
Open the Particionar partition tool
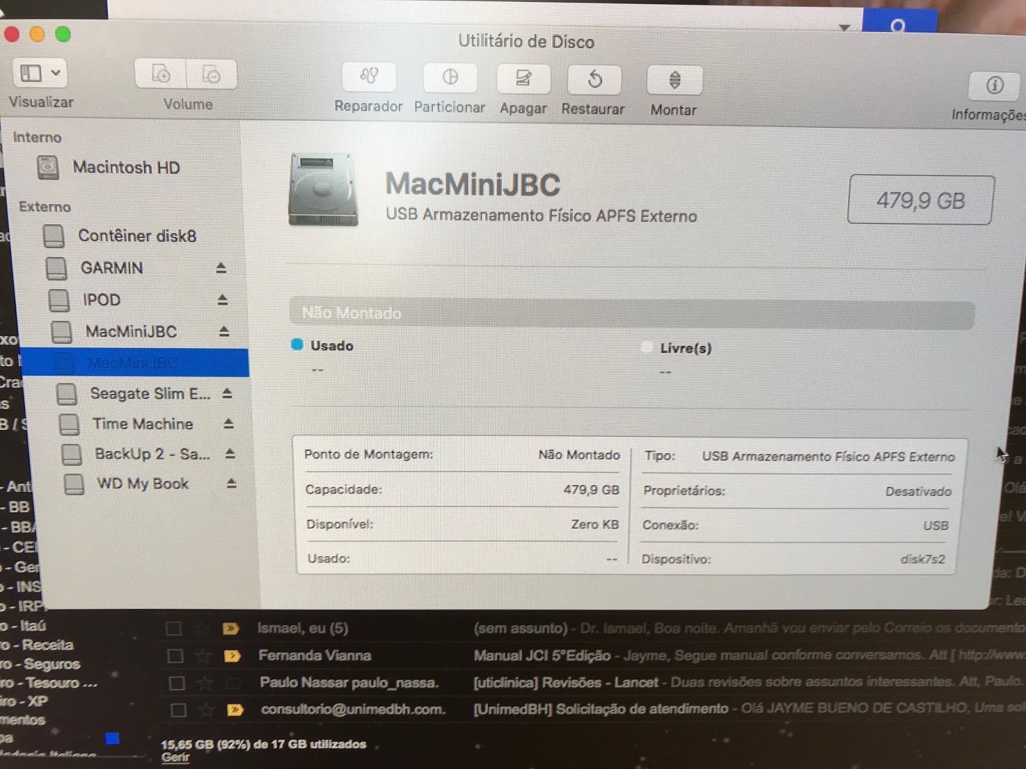pos(450,78)
